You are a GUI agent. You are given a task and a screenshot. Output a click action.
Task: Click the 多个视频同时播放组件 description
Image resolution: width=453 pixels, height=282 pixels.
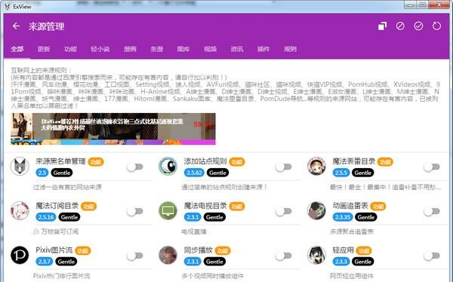click(x=213, y=276)
